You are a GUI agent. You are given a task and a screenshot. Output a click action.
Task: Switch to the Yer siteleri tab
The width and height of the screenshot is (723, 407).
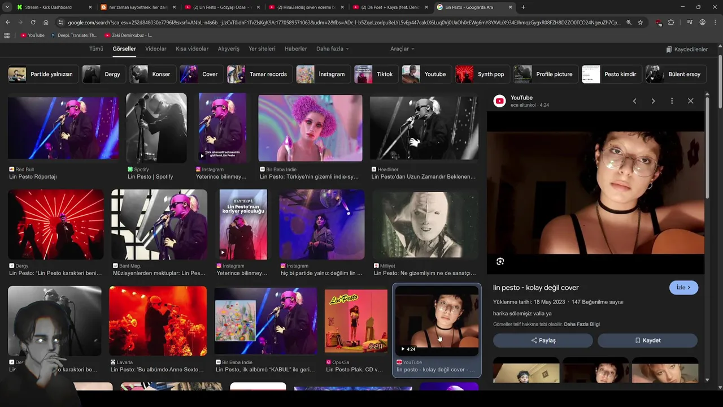[x=262, y=49]
